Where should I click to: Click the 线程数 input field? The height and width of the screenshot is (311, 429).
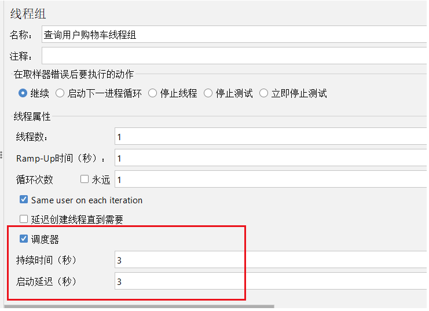(272, 136)
